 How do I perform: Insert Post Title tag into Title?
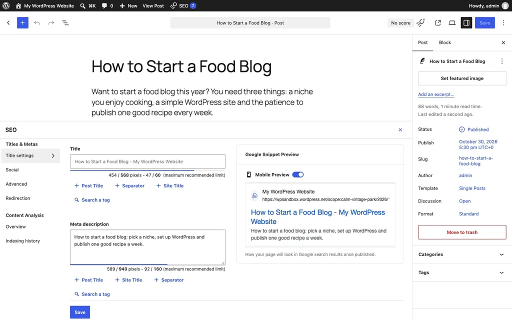[x=89, y=185]
